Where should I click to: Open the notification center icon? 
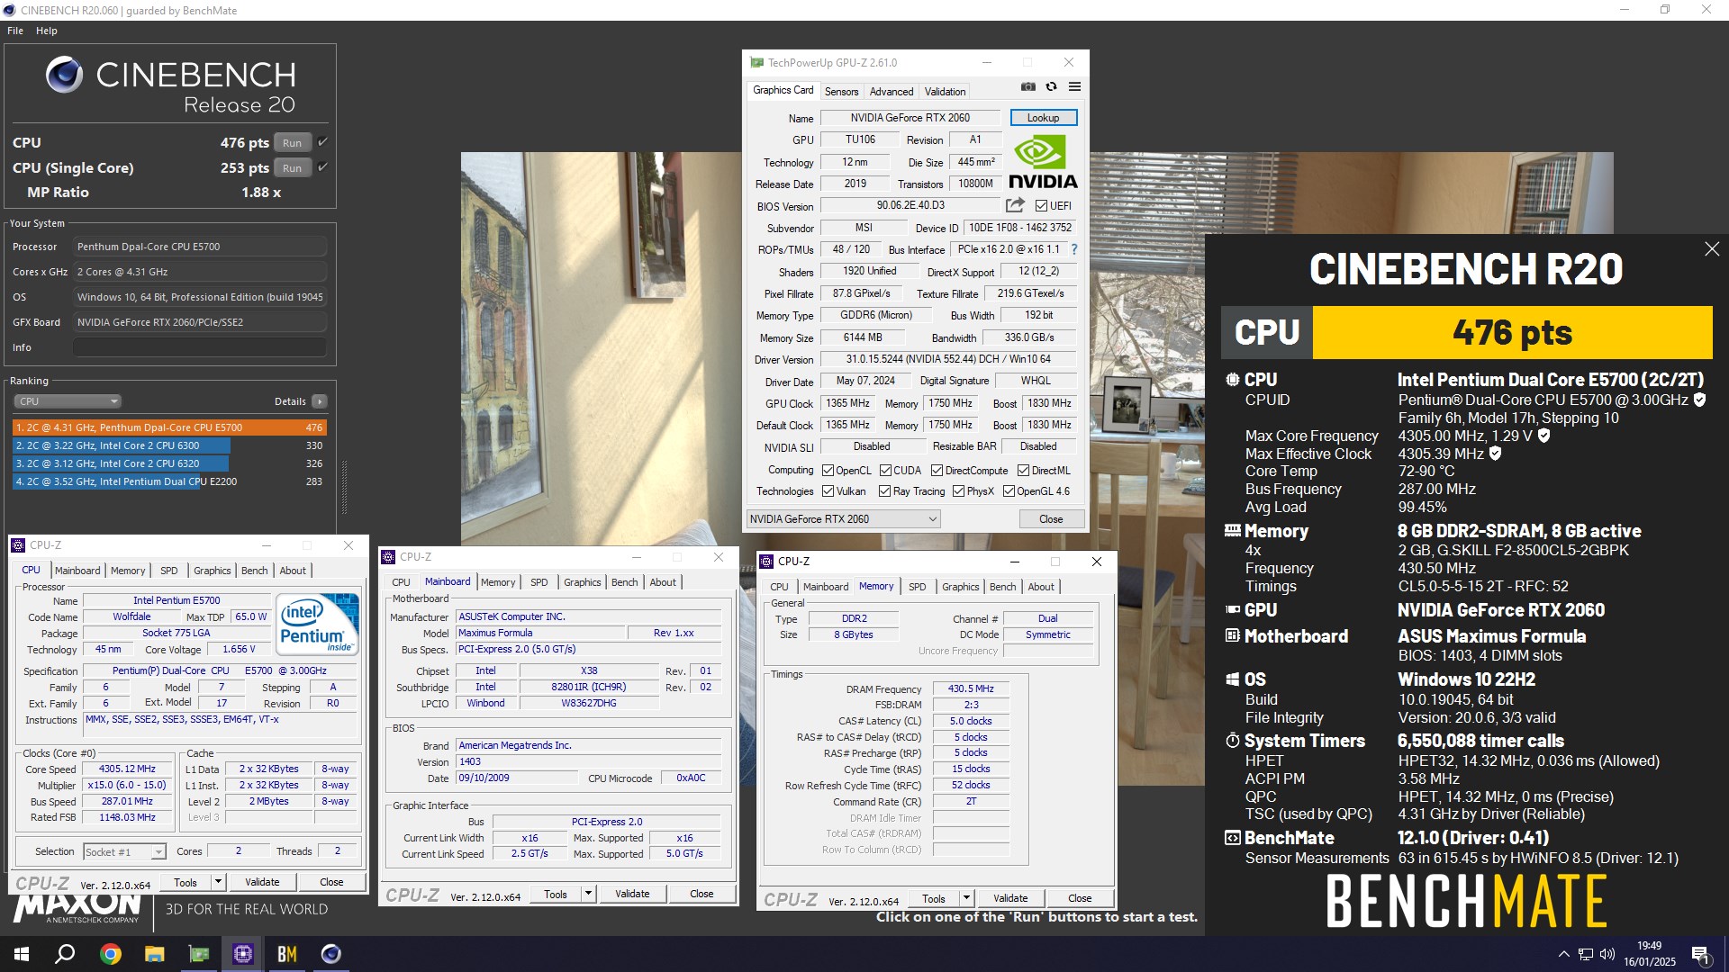pos(1701,954)
